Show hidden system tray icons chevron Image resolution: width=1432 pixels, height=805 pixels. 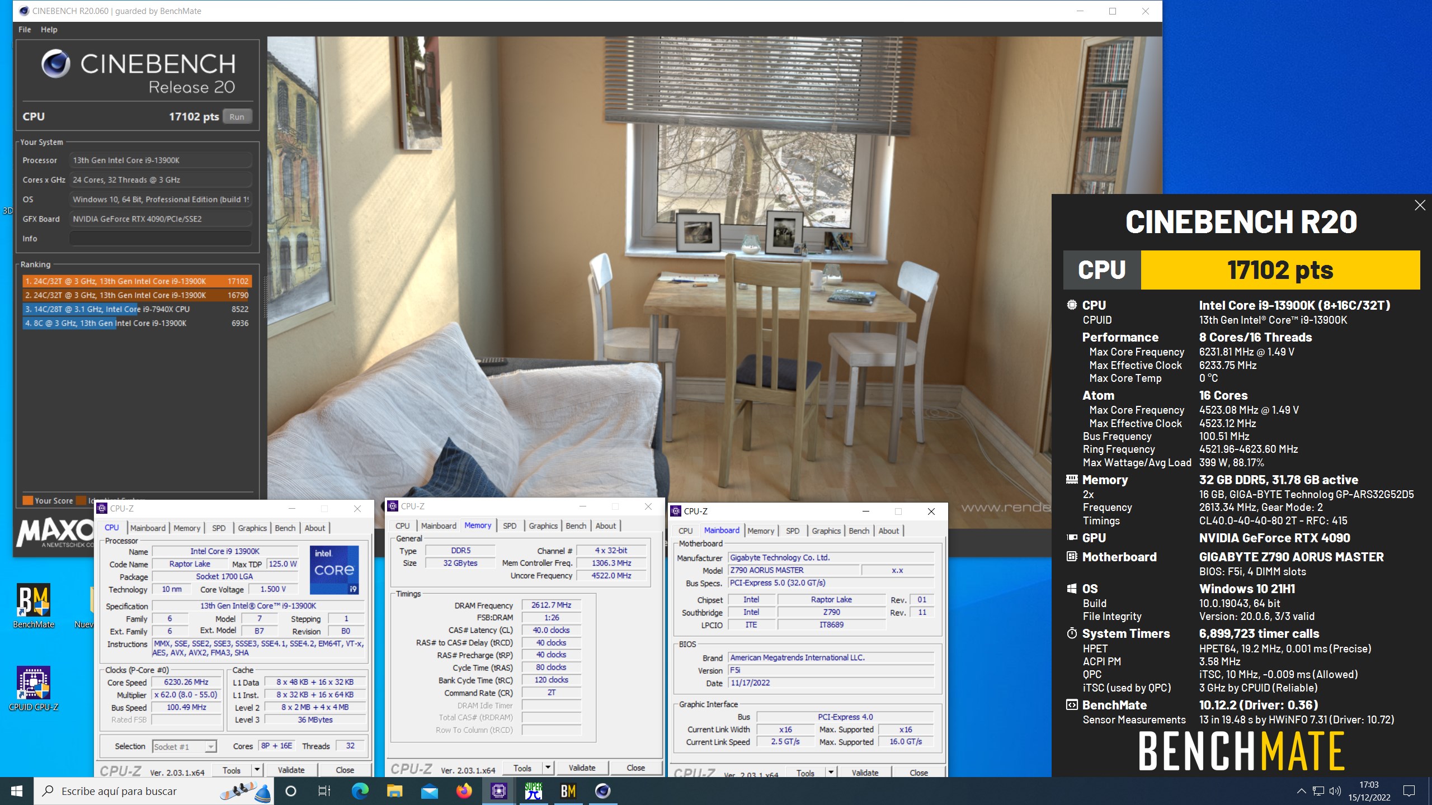click(1301, 791)
